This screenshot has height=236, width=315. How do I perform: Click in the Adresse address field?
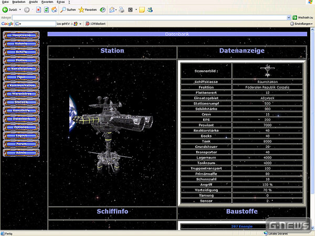(x=149, y=18)
